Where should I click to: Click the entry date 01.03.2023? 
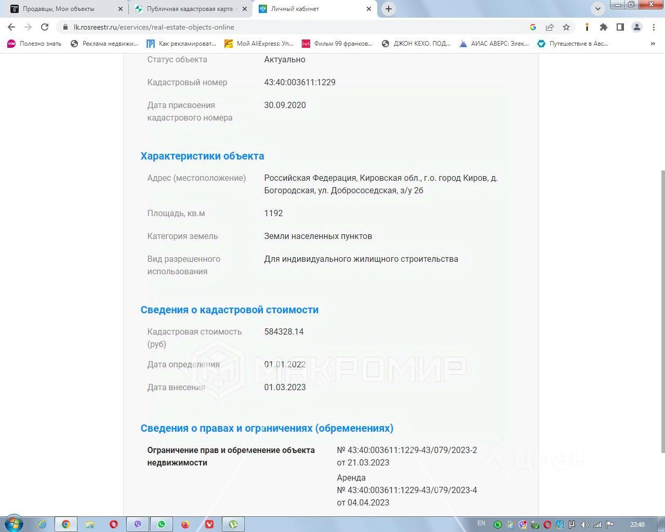[285, 387]
